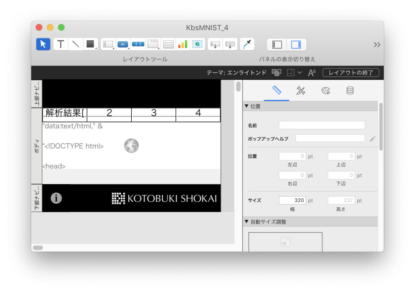
Task: Select the 上部ナビ part label
Action: tap(37, 93)
